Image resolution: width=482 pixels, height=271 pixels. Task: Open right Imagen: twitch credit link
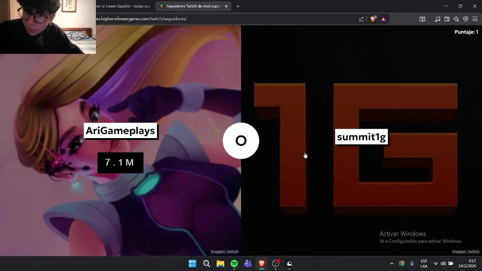click(465, 251)
